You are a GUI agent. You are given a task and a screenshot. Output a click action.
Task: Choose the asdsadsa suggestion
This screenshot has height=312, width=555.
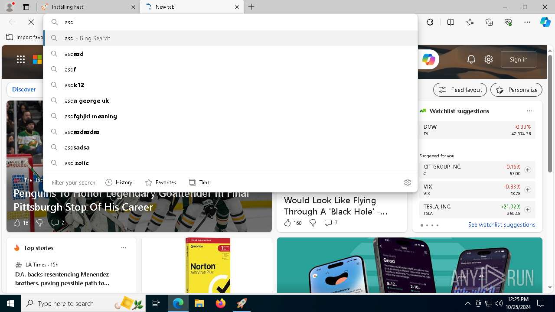230,147
